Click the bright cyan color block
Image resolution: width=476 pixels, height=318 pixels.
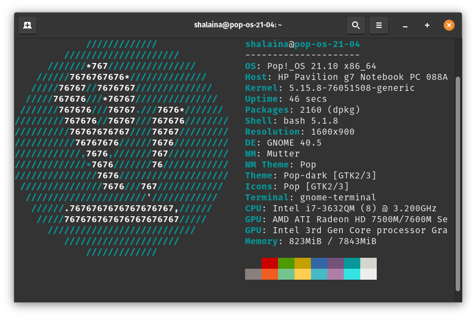pyautogui.click(x=352, y=274)
